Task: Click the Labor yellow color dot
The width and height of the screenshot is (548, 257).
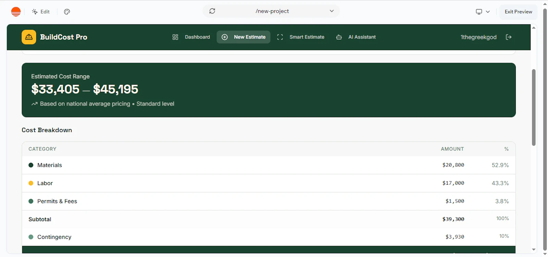Action: tap(31, 183)
